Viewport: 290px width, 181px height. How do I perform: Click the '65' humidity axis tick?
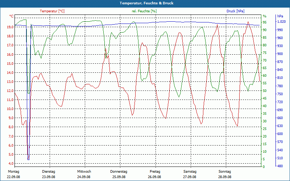tap(265, 68)
